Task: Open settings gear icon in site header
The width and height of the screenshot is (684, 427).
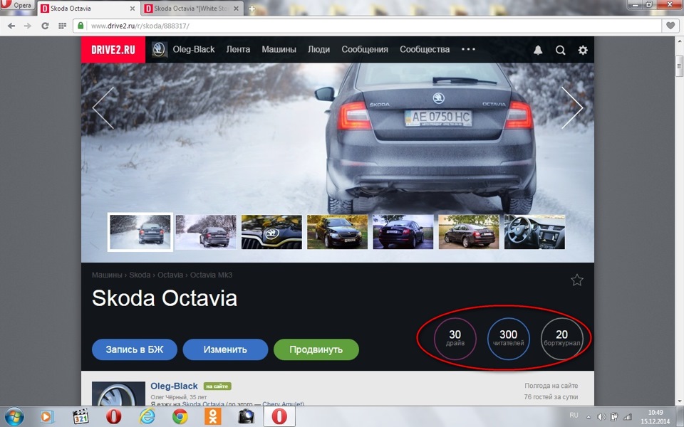Action: (x=583, y=50)
